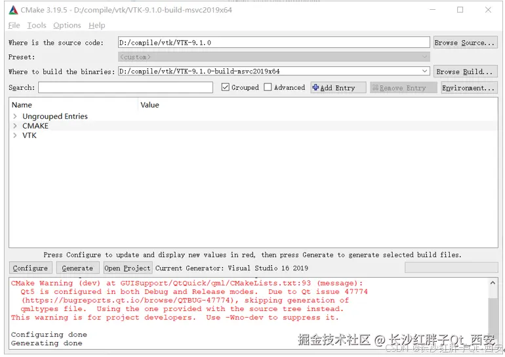Click the 'Generating done' log line
Image resolution: width=505 pixels, height=357 pixels.
pyautogui.click(x=47, y=343)
